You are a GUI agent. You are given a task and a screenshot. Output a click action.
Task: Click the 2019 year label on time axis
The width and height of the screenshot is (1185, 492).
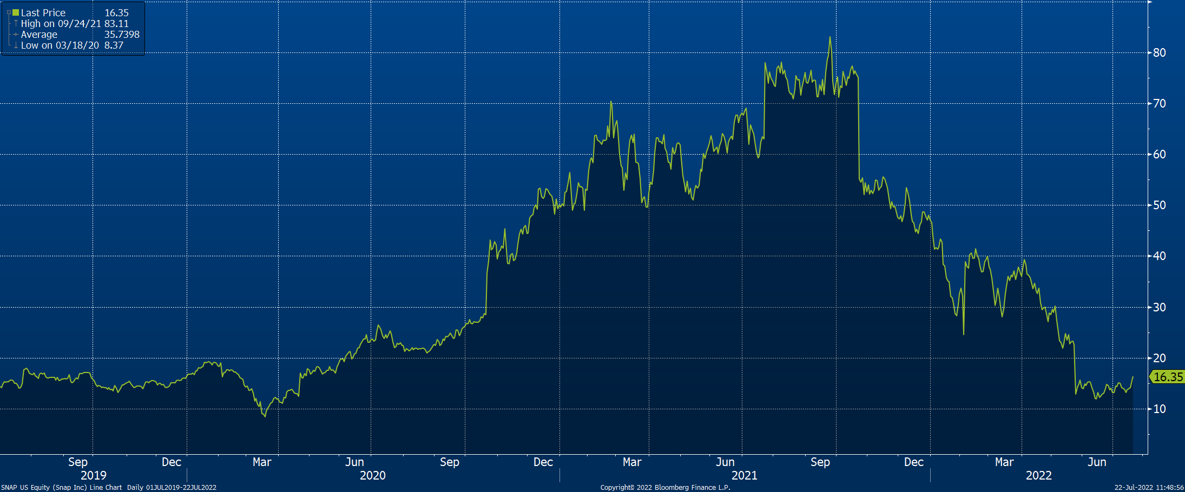tap(94, 476)
